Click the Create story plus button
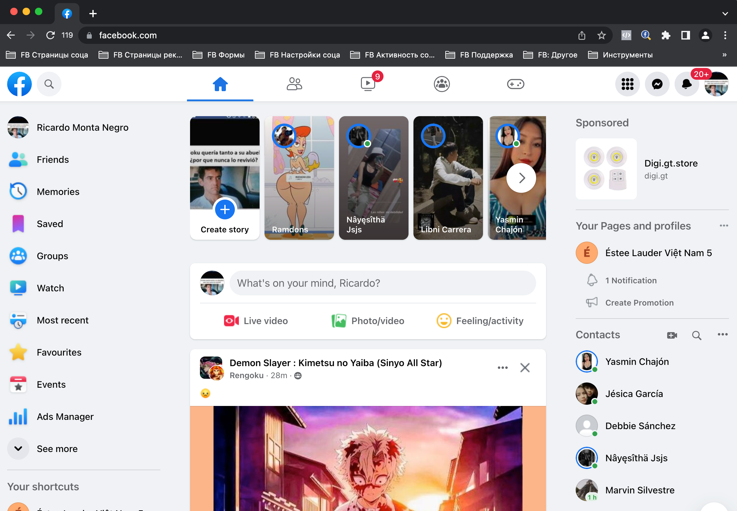Screen dimensions: 737x511 [x=225, y=209]
